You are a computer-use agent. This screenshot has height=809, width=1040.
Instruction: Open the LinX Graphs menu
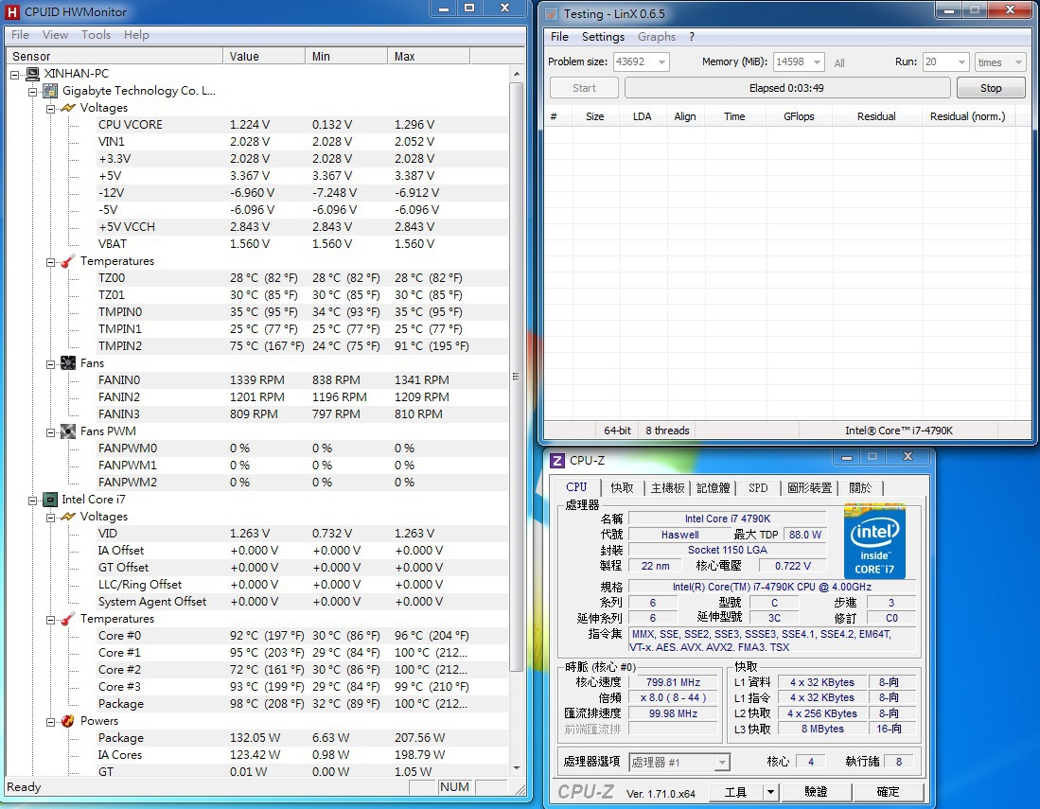point(657,37)
